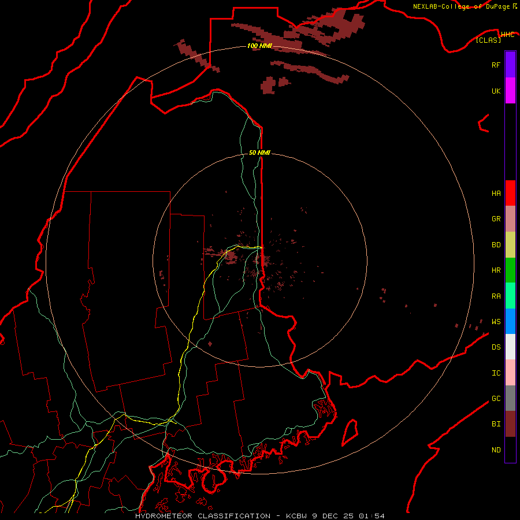
Task: Click the BD legend label
Action: coord(496,245)
